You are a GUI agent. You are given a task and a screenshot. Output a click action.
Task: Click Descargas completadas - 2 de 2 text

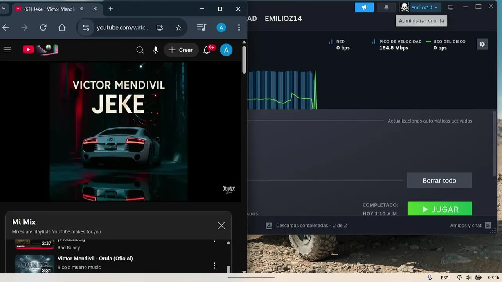click(311, 226)
